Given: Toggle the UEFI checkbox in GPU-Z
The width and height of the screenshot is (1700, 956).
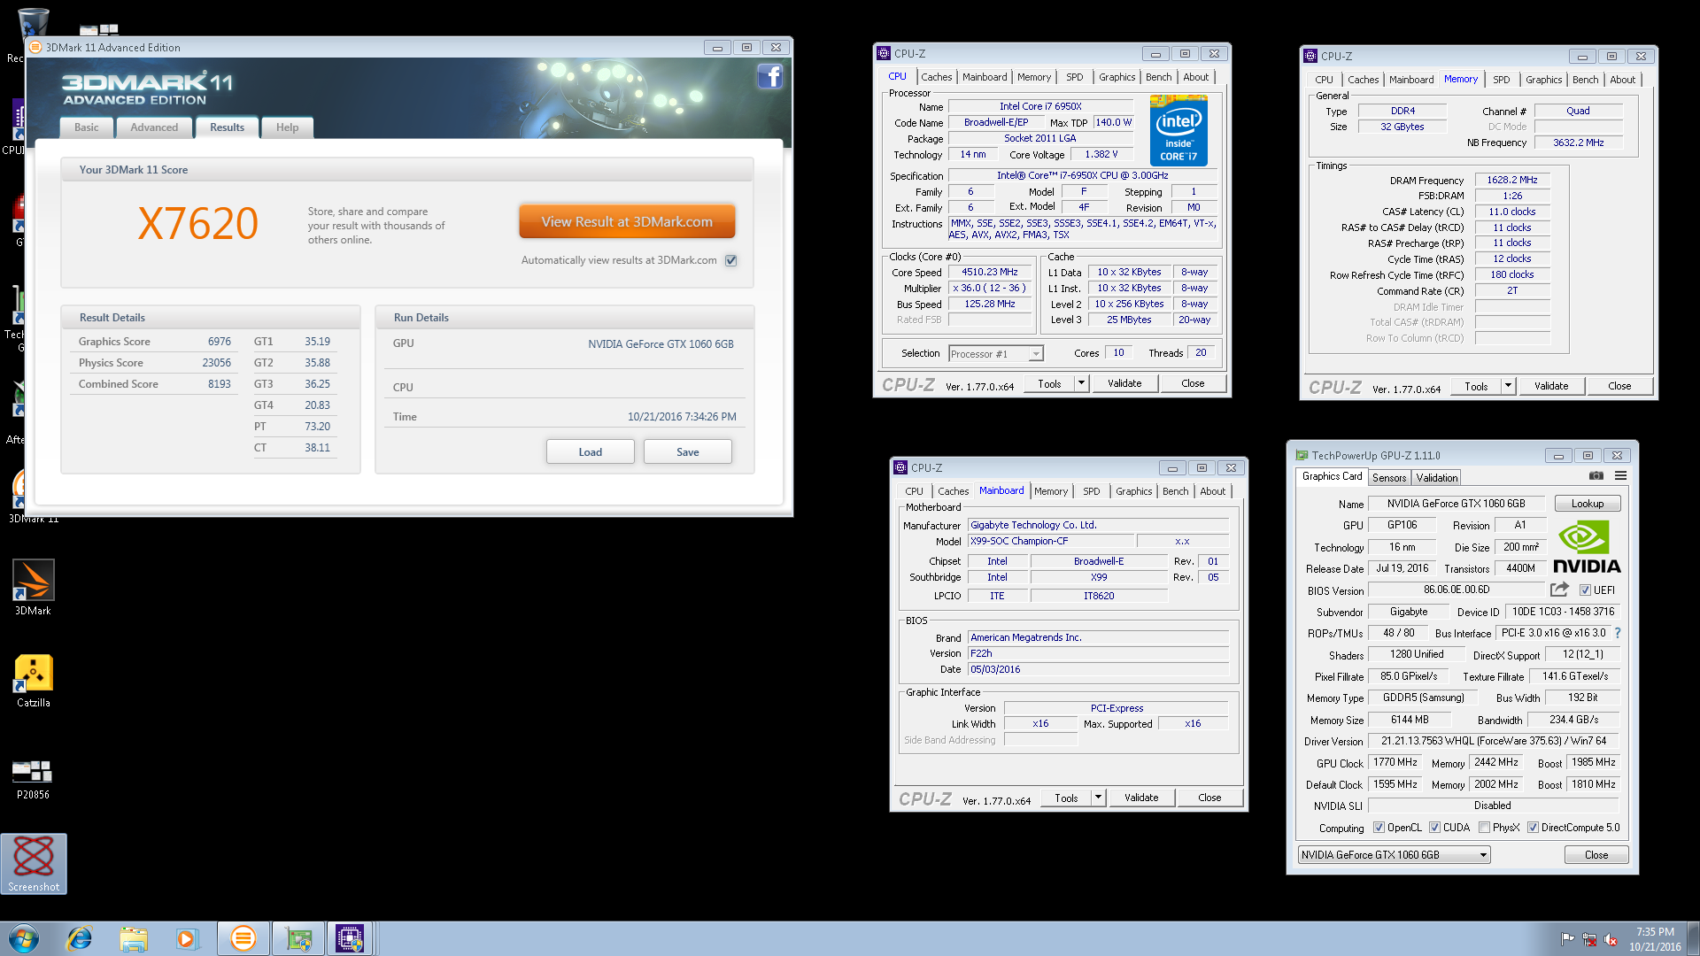Looking at the screenshot, I should (x=1586, y=590).
